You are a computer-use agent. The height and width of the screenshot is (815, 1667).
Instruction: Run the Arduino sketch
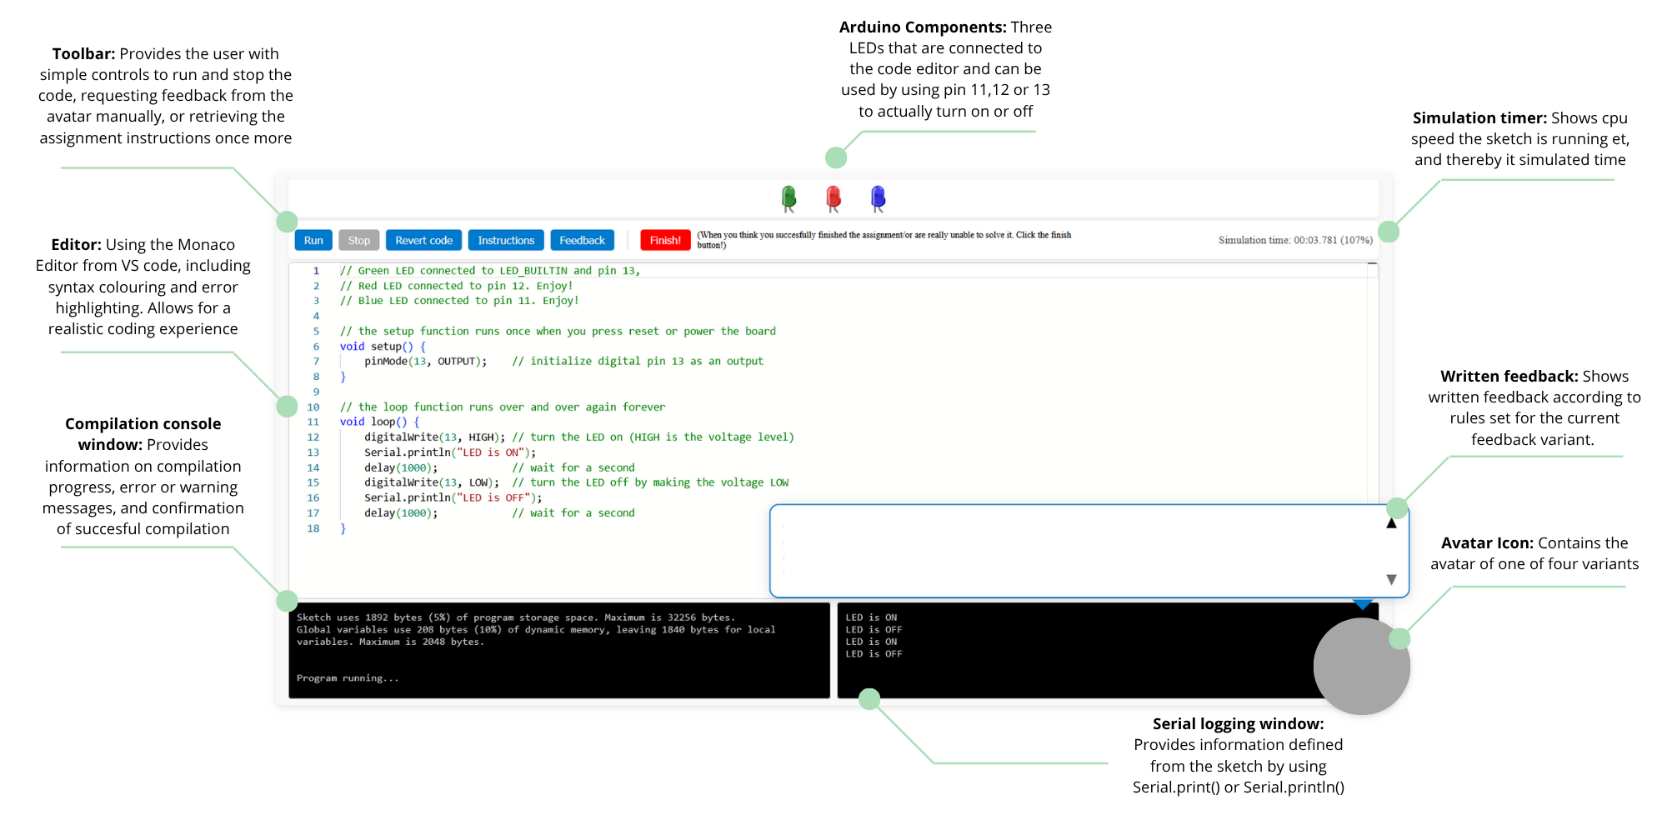coord(313,240)
